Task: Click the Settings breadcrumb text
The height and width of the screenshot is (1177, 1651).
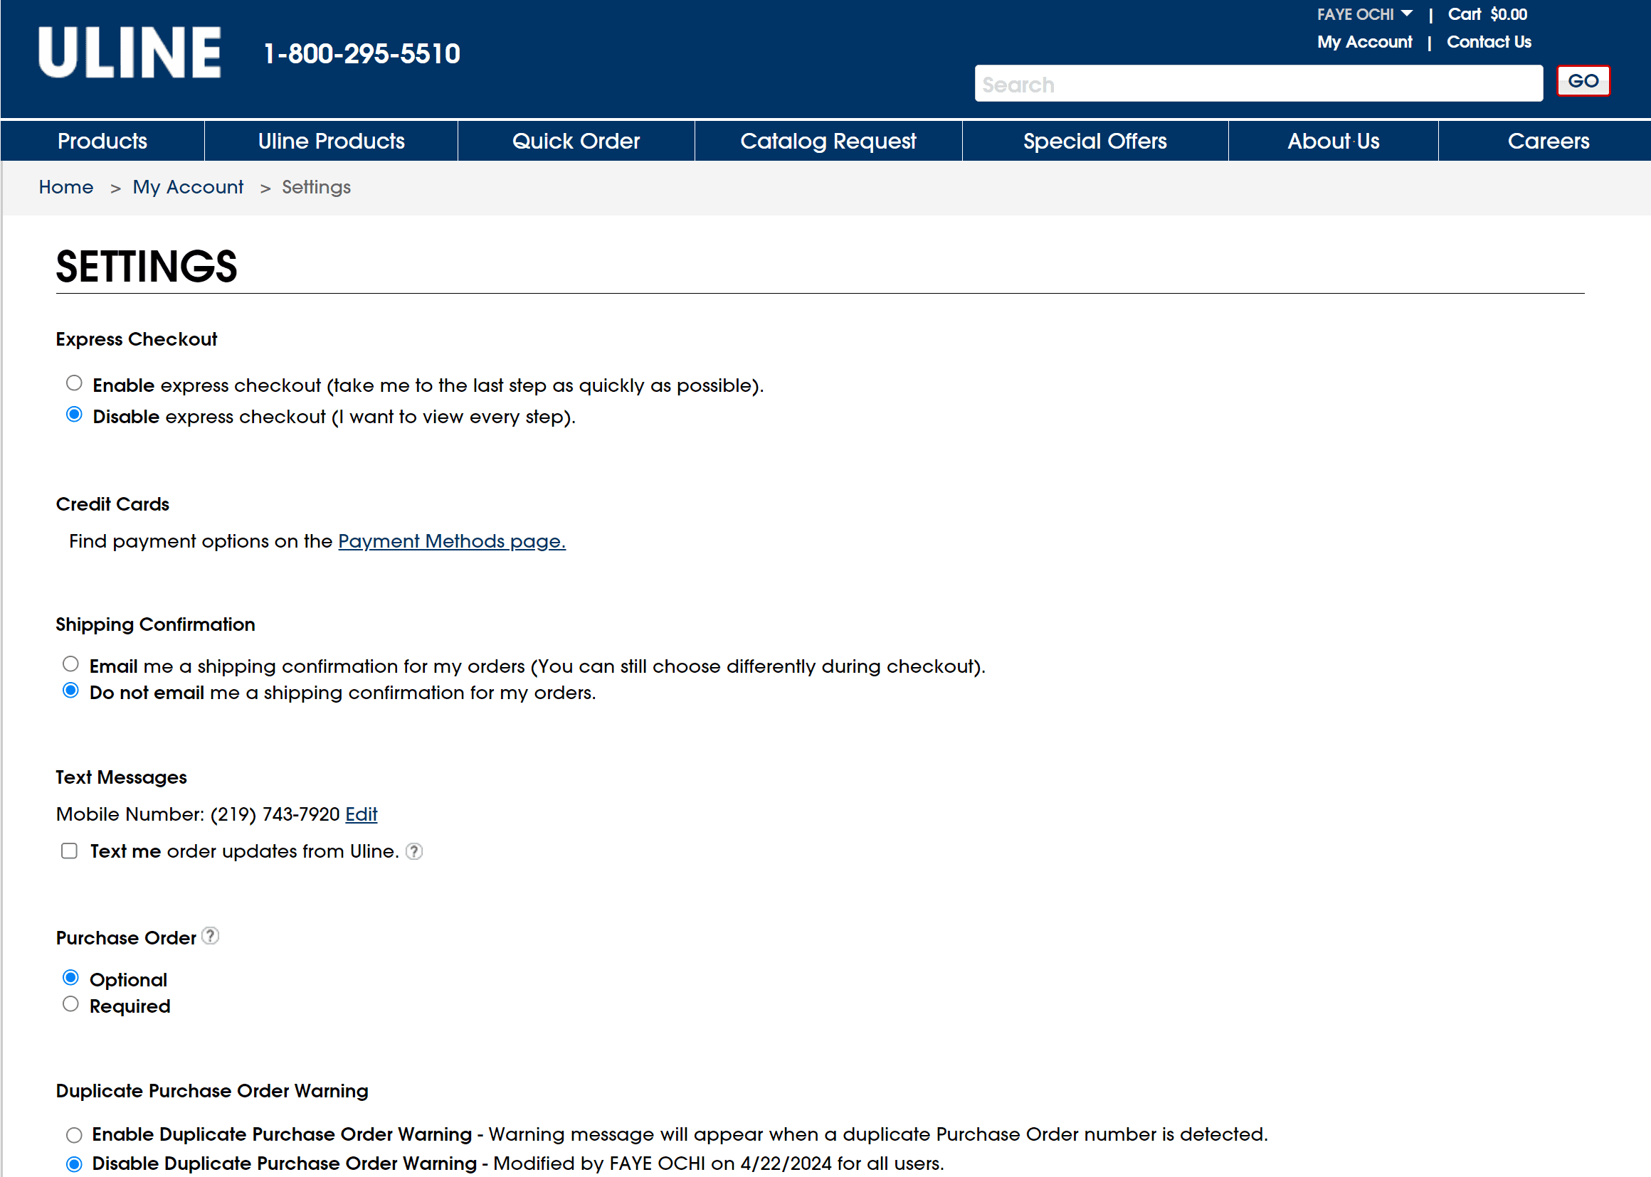Action: pyautogui.click(x=316, y=187)
